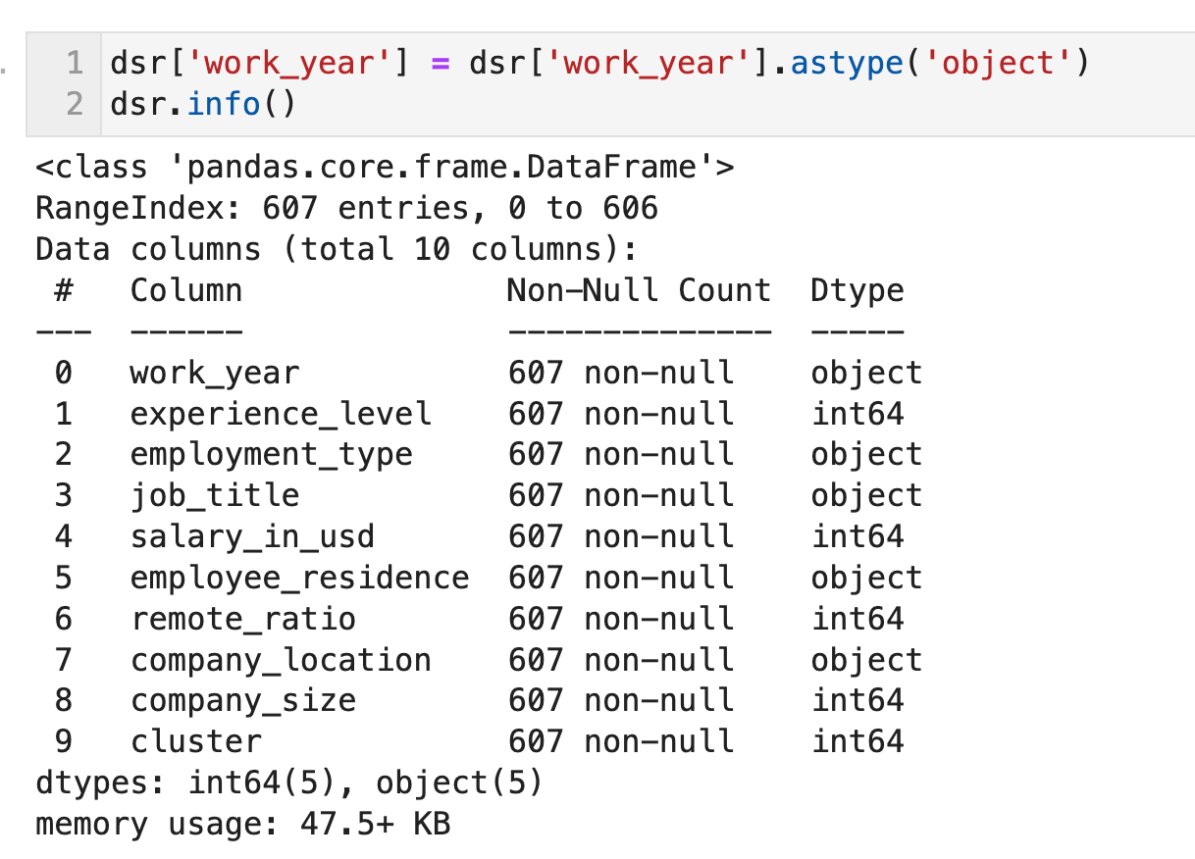Click the 'dsr.info()' code line
This screenshot has width=1195, height=859.
pyautogui.click(x=202, y=103)
